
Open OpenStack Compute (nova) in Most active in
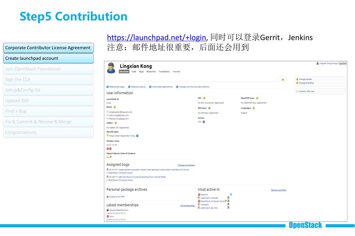pyautogui.click(x=213, y=201)
